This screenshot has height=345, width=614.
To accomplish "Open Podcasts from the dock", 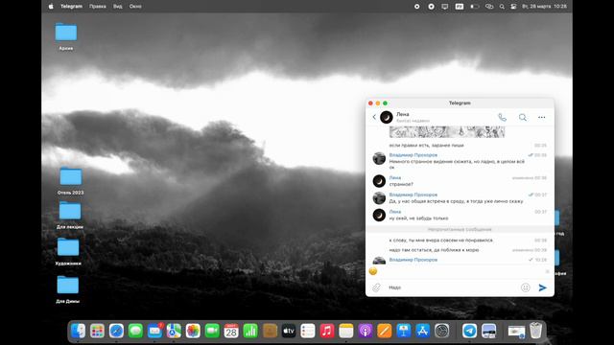I will point(366,331).
